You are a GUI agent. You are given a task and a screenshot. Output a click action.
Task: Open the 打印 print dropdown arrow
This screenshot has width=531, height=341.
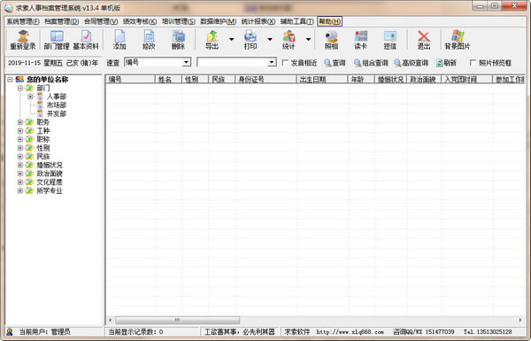(x=270, y=40)
